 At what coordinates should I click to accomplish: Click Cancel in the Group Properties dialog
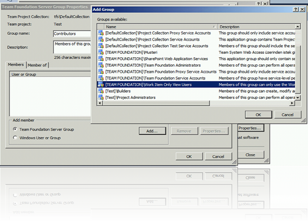(218, 157)
